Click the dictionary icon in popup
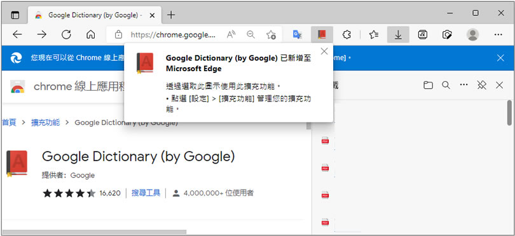515x236 pixels. click(x=145, y=63)
